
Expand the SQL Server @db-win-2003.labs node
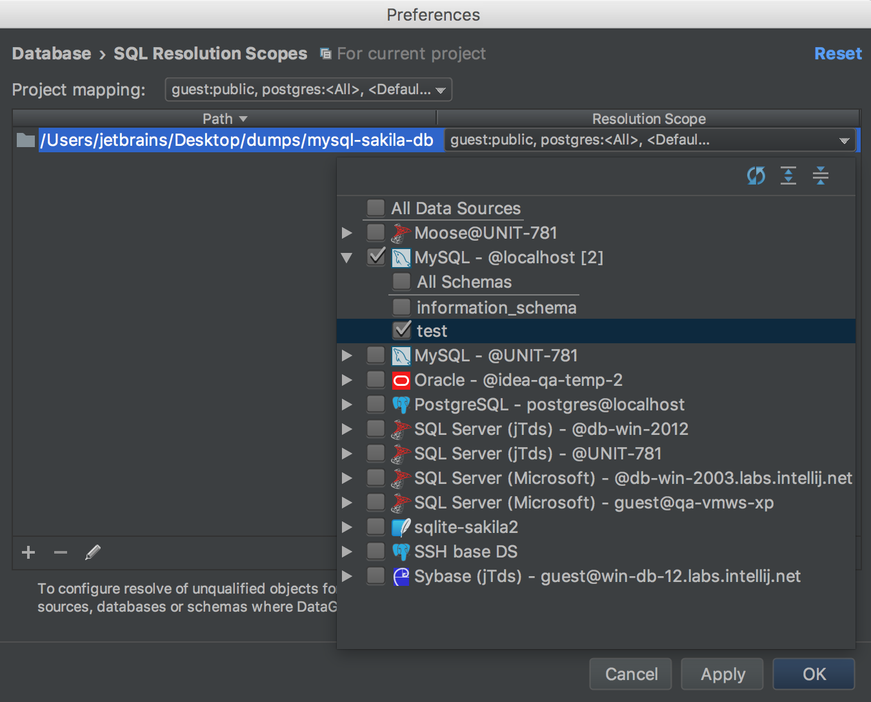point(347,478)
